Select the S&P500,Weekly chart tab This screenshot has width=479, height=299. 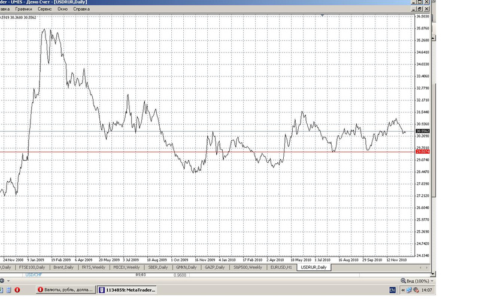[x=247, y=267]
